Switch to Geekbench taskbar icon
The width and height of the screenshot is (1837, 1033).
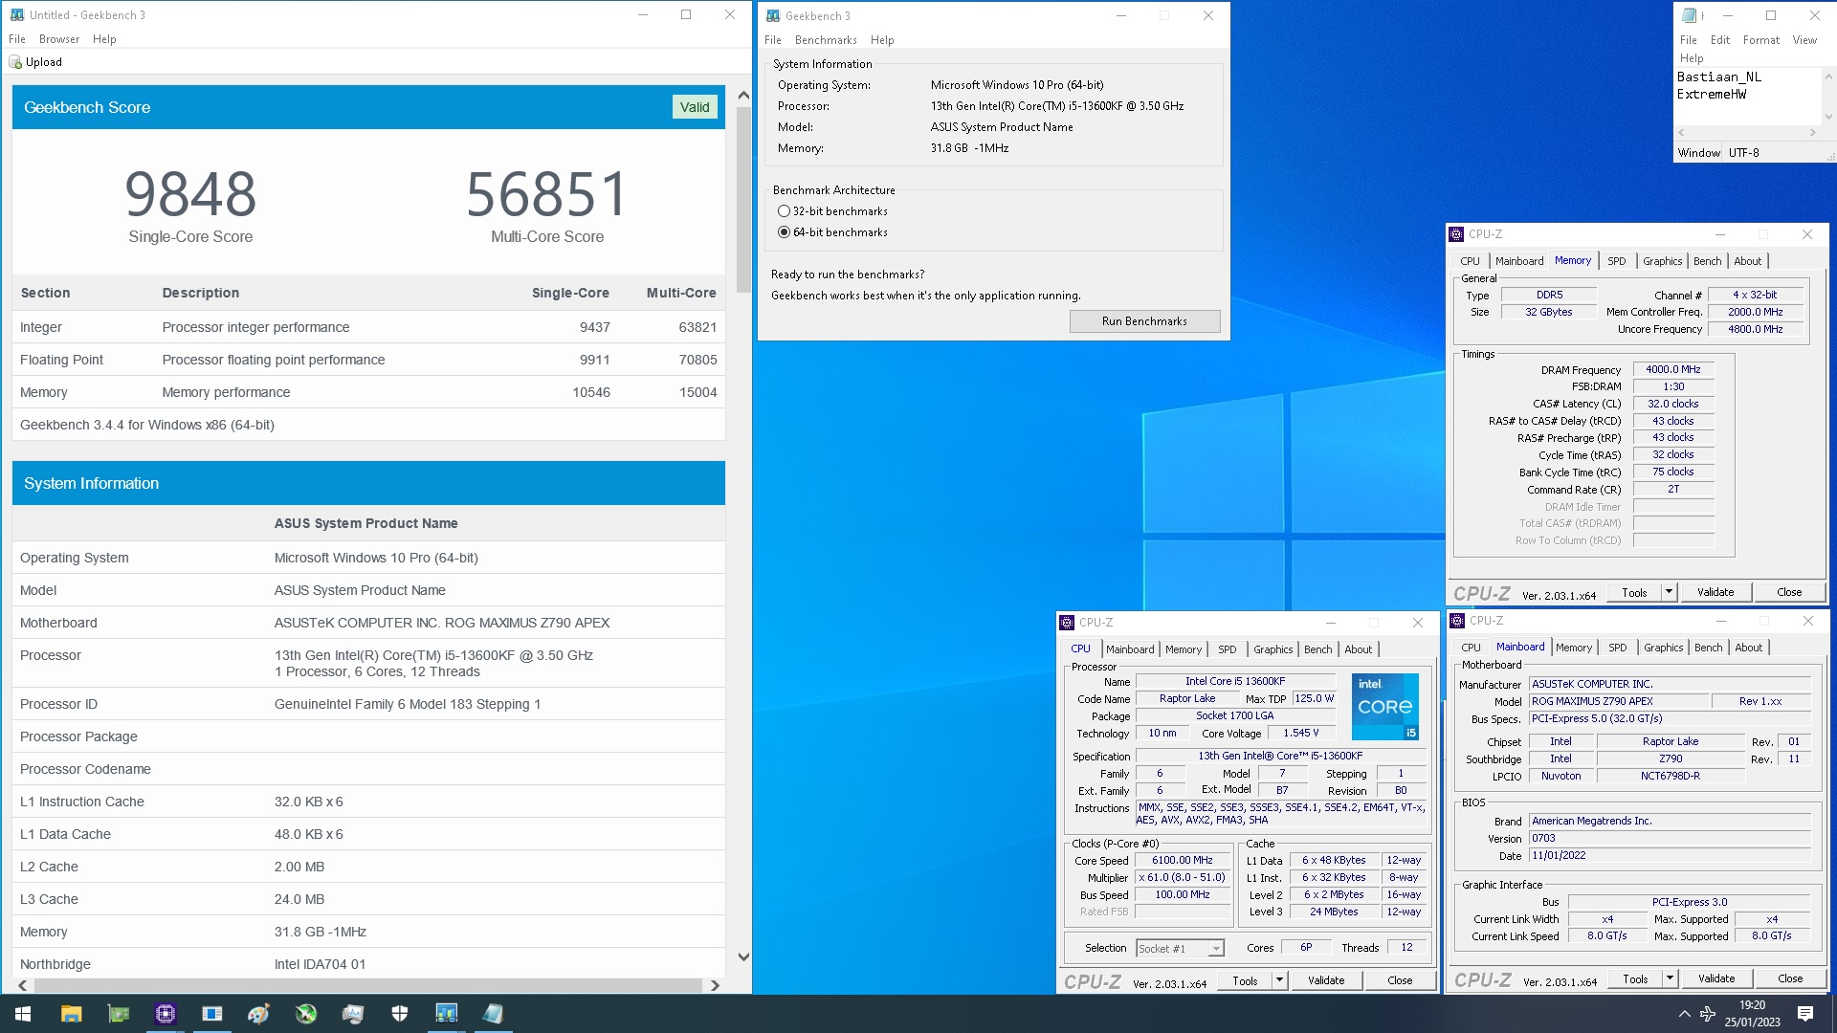point(446,1014)
